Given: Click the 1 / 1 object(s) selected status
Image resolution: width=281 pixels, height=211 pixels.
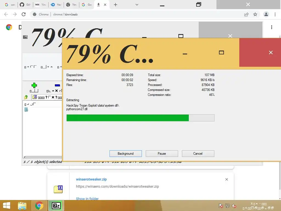Looking at the screenshot, I should [x=43, y=162].
